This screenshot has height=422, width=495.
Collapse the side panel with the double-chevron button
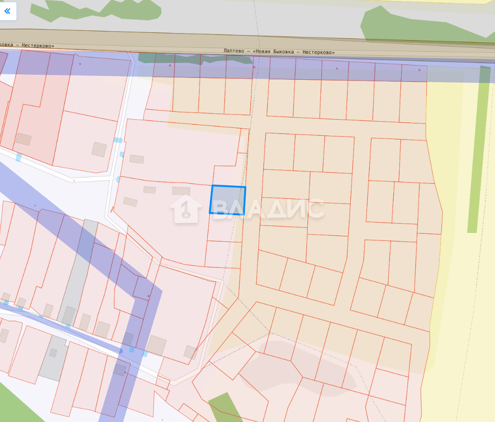pyautogui.click(x=7, y=11)
